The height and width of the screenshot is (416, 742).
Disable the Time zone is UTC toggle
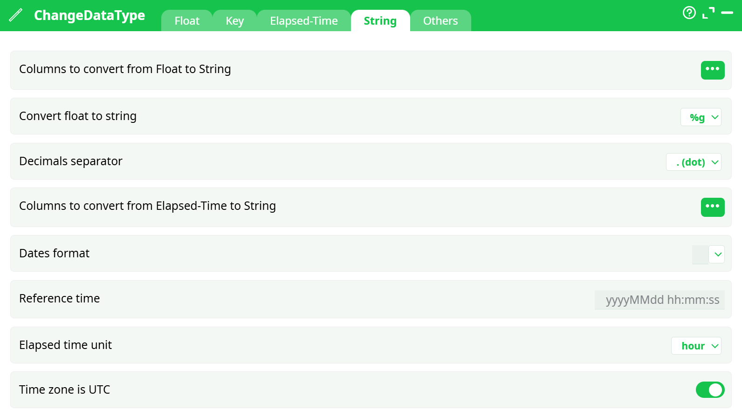click(x=710, y=390)
